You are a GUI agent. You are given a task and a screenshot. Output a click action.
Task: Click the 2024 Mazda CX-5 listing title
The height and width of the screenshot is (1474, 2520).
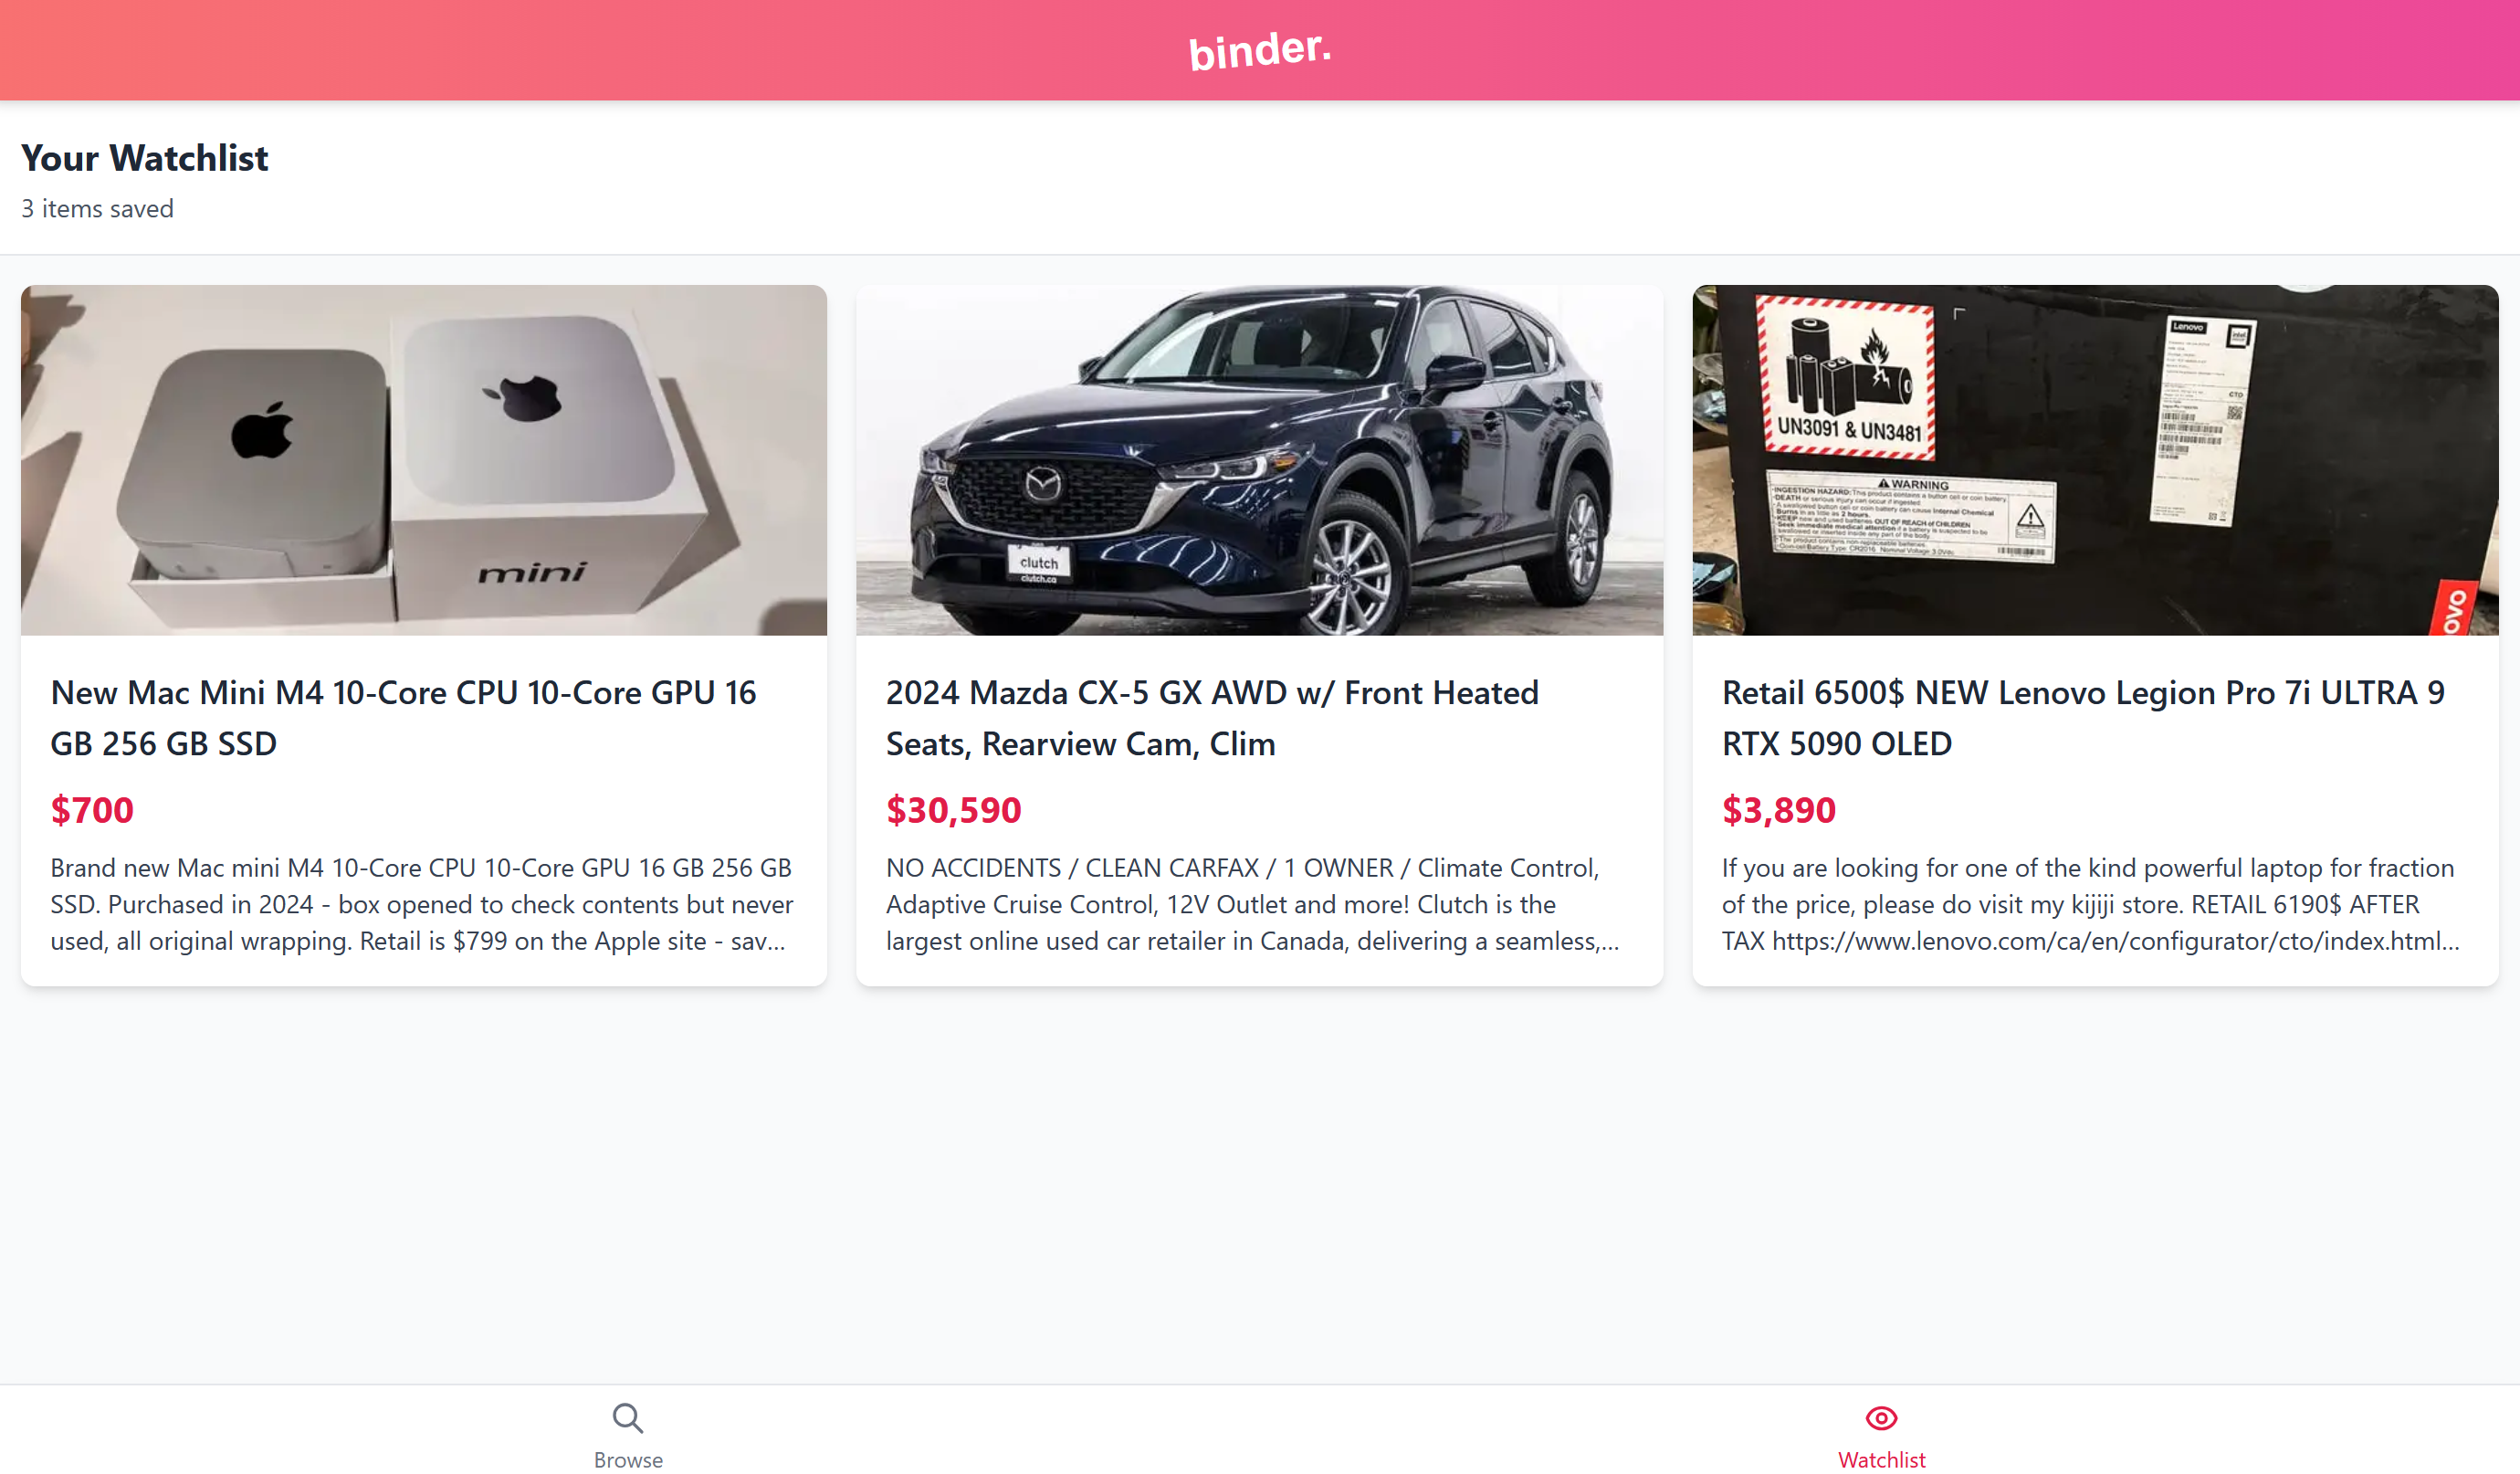point(1212,717)
